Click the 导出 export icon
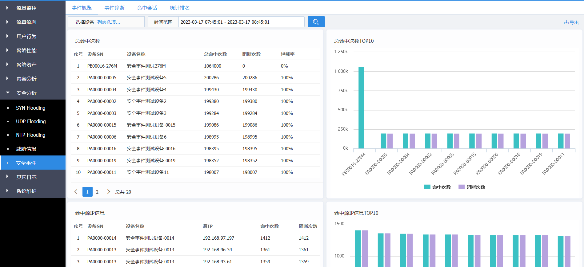Screen dimensions: 584x267 click(x=571, y=22)
